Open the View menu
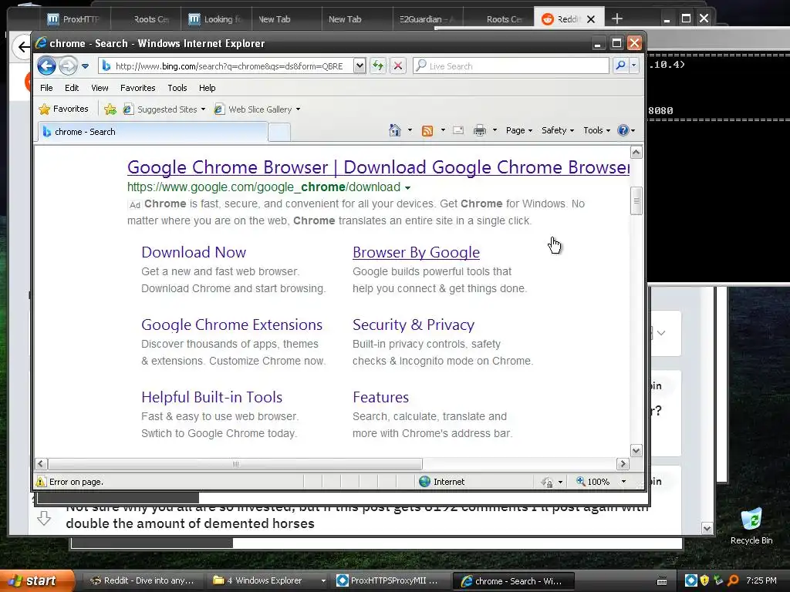 click(x=100, y=88)
